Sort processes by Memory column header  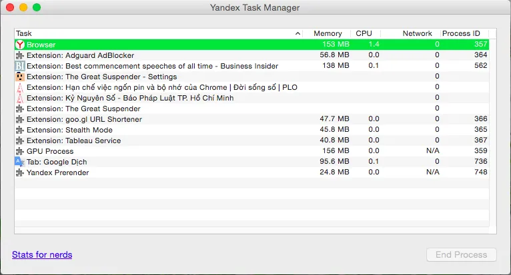pyautogui.click(x=327, y=33)
